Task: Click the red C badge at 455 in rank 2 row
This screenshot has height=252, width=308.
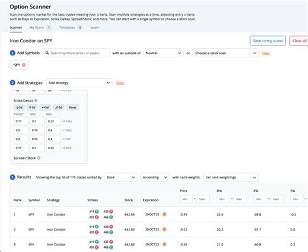Action: click(97, 232)
